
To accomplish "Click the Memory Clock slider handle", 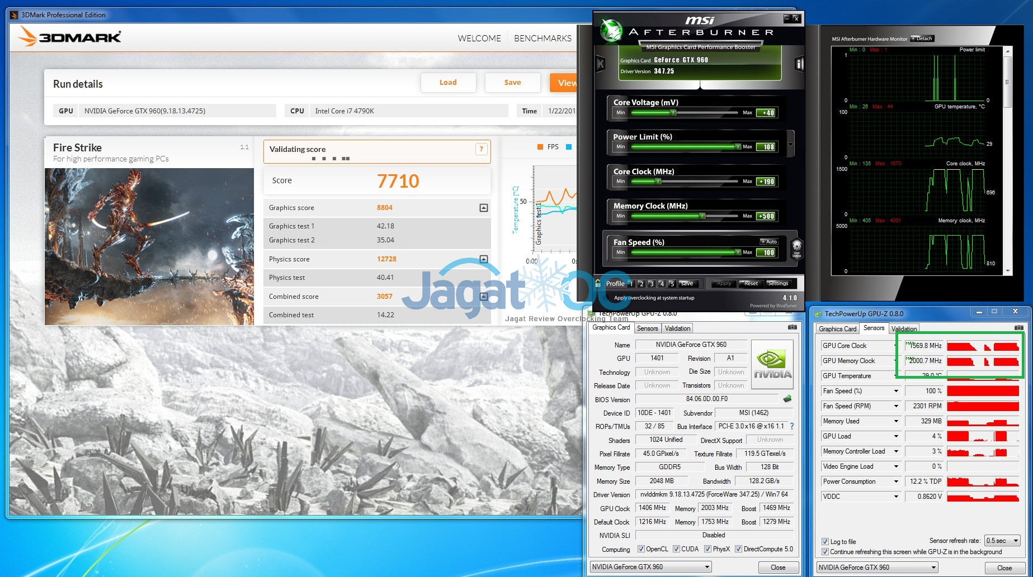I will 702,216.
